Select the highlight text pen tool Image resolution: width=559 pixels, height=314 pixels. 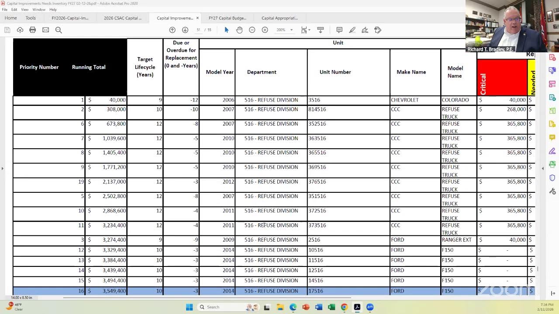[x=352, y=30]
